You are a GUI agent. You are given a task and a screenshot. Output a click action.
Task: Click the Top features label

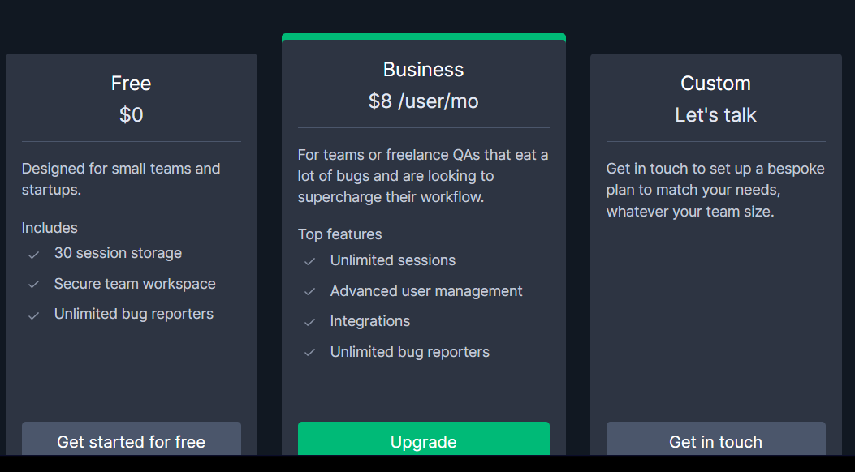[339, 234]
